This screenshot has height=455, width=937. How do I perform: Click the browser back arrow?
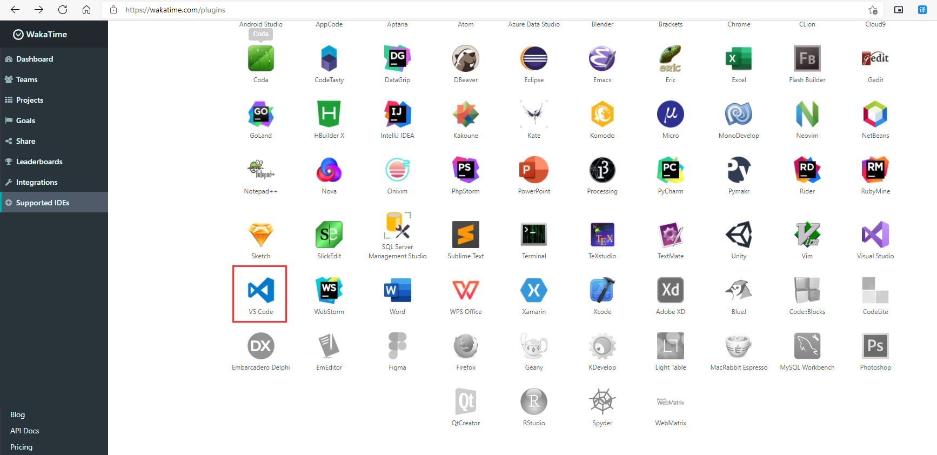pos(15,10)
